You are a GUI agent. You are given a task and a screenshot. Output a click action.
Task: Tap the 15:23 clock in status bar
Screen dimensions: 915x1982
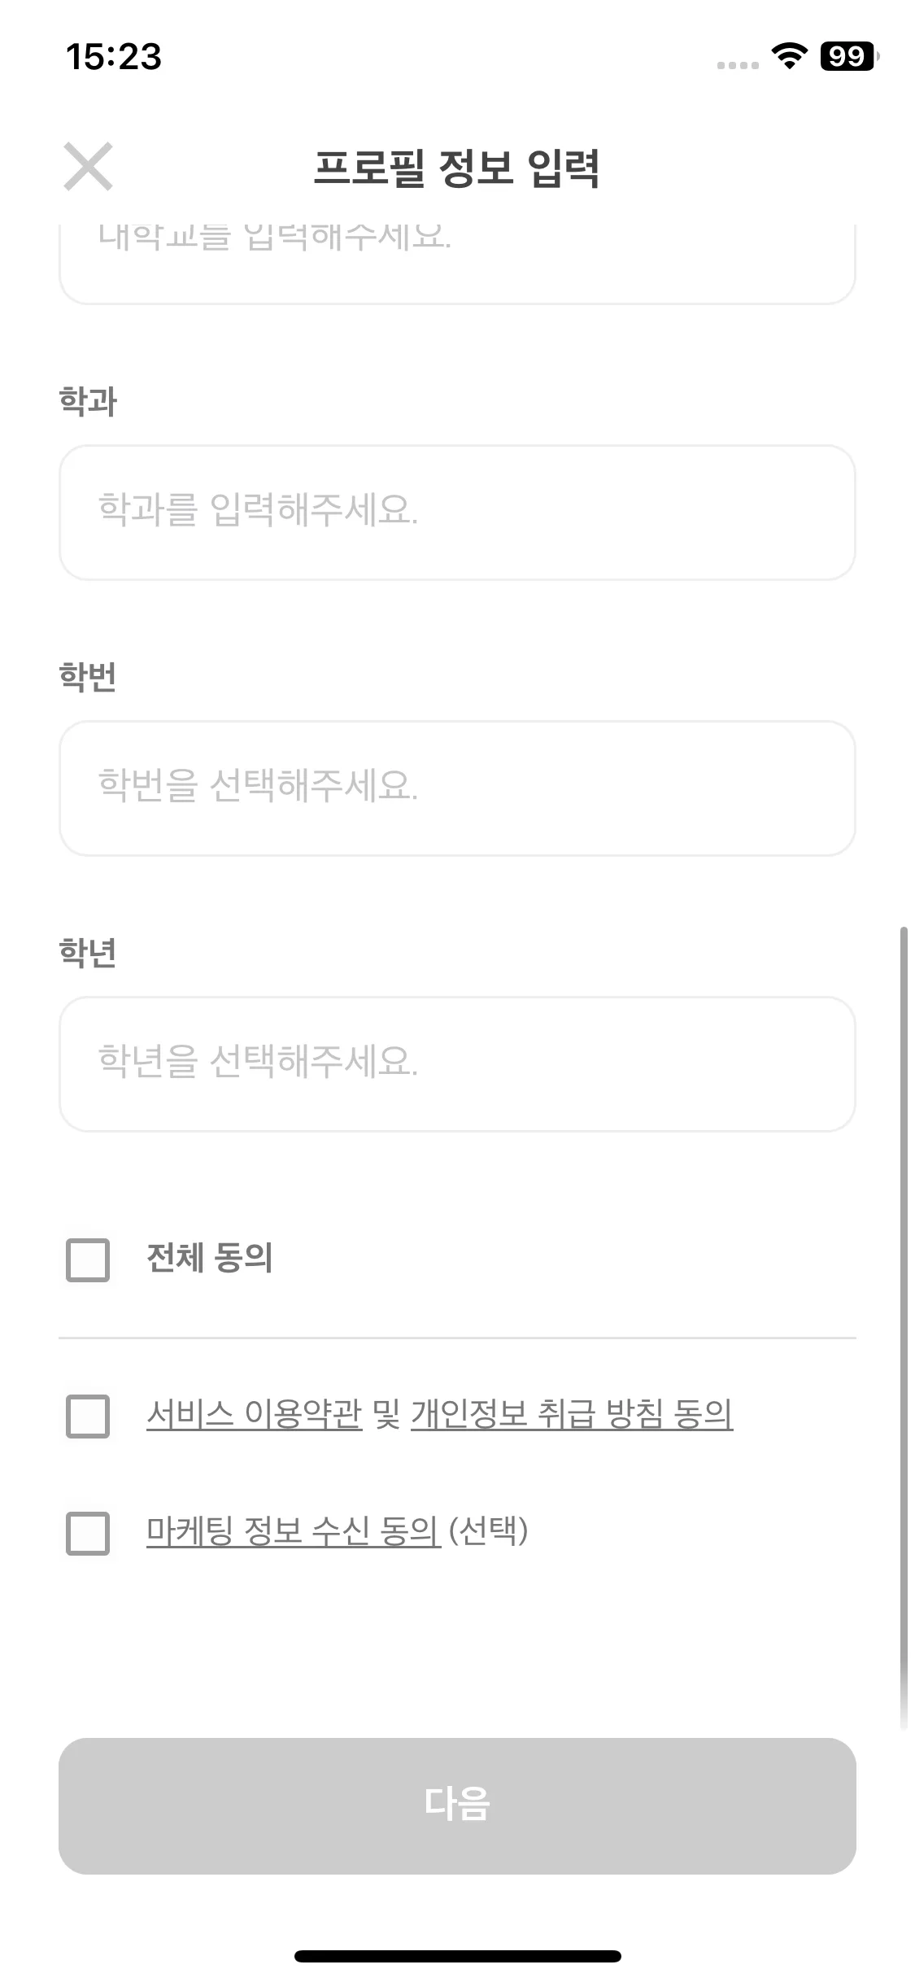pos(114,56)
